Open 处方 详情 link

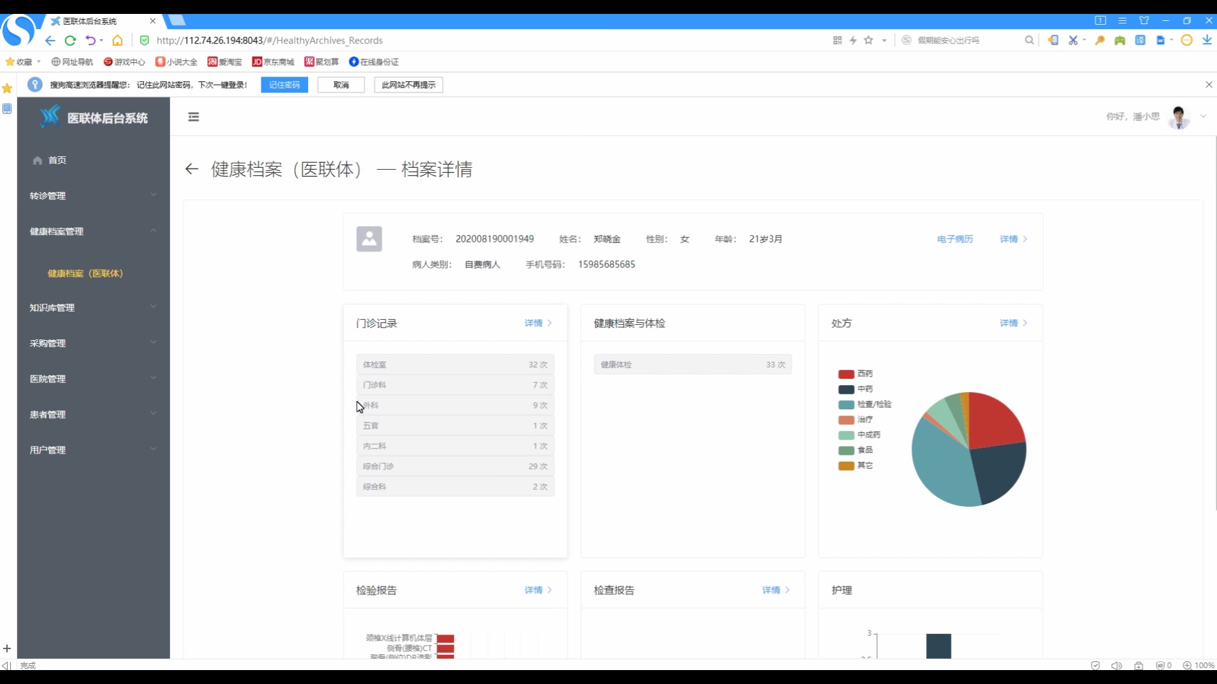coord(1013,323)
